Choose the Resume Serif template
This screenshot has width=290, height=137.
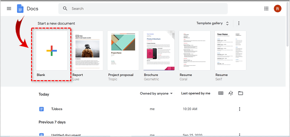point(230,50)
